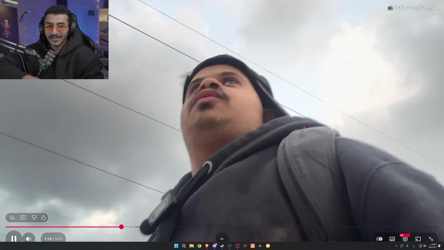Switch the Arabic input language indicator

(414, 246)
